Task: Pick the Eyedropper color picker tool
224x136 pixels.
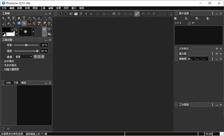Action: (x=39, y=18)
